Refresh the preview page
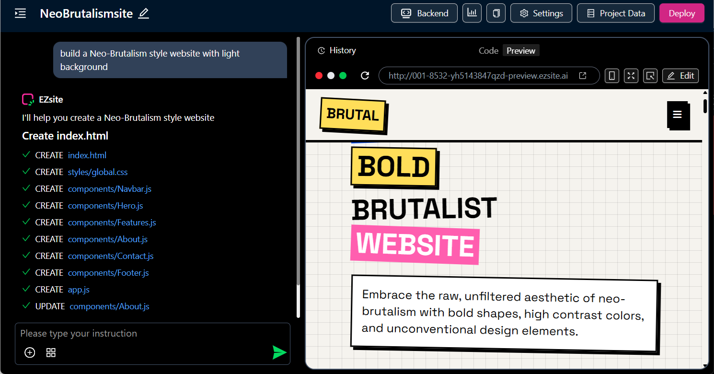Screen dimensions: 714x374 [365, 76]
